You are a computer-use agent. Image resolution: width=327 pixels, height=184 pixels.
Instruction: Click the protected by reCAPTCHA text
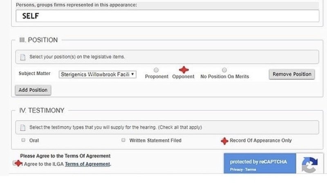[258, 162]
